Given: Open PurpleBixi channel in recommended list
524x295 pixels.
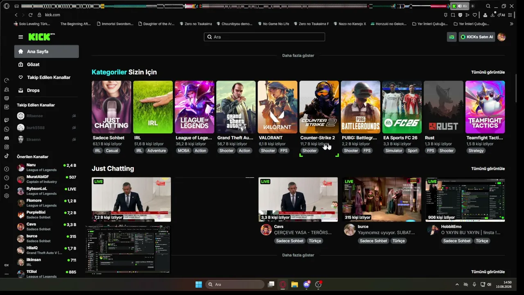Looking at the screenshot, I should (47, 214).
